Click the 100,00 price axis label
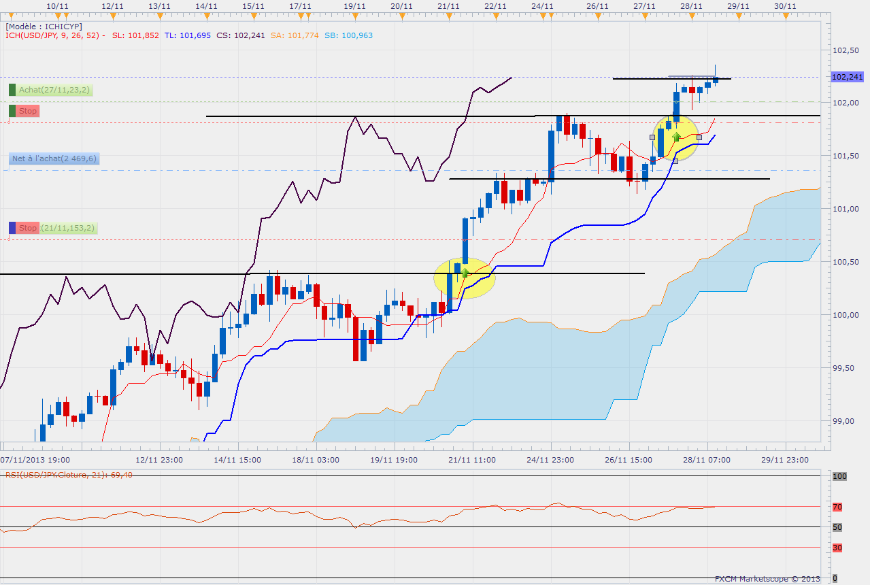Viewport: 870px width, 585px height. 846,315
